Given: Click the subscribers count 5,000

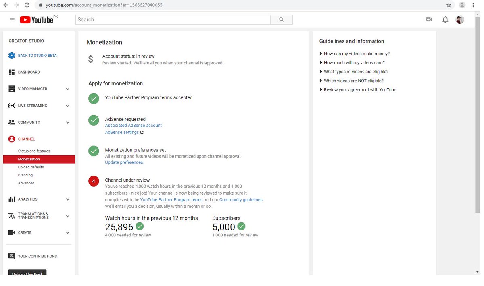Looking at the screenshot, I should pyautogui.click(x=223, y=227).
